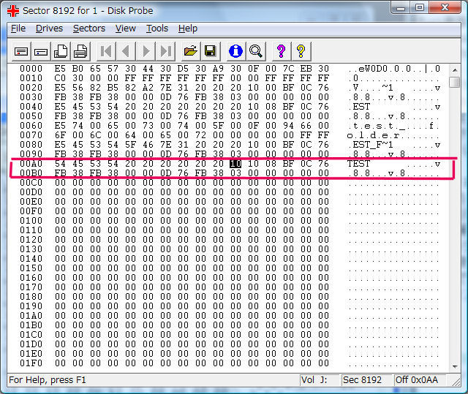Click byte C0 in row 0010

pyautogui.click(x=60, y=78)
